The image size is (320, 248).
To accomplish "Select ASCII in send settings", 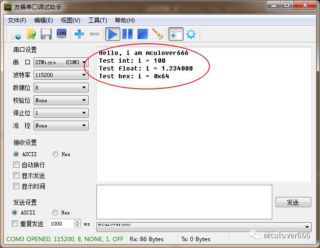I will 23,213.
